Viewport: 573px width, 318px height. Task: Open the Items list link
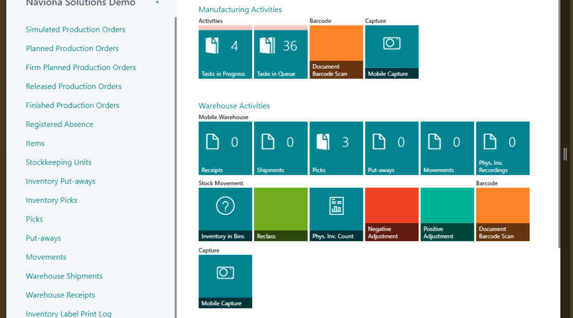(x=35, y=144)
